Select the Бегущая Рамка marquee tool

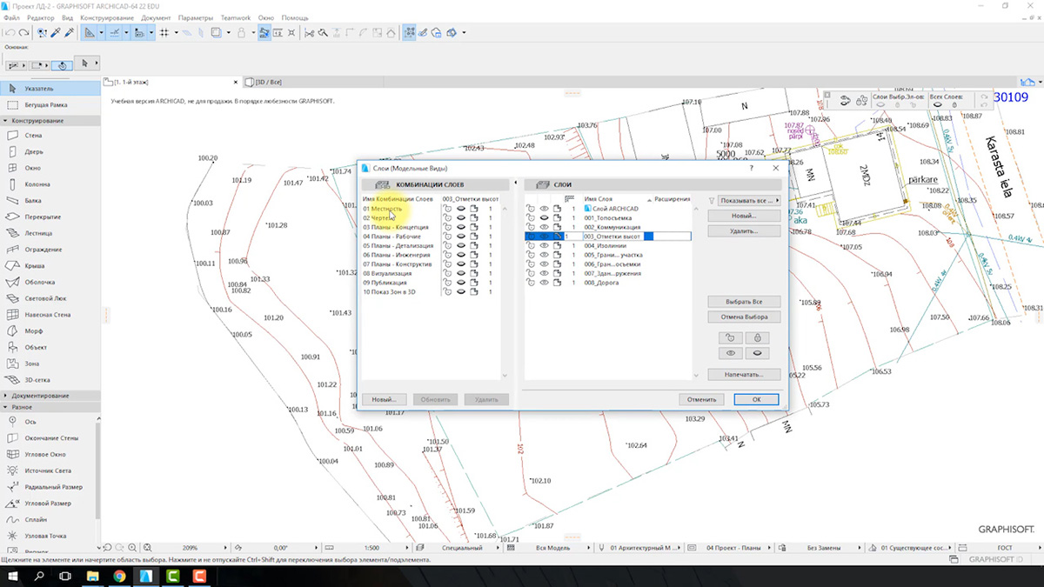point(45,105)
